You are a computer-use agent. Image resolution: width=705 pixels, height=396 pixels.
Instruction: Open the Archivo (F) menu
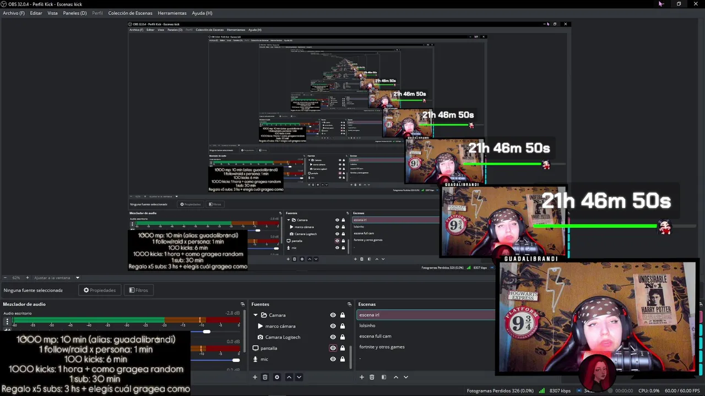14,13
